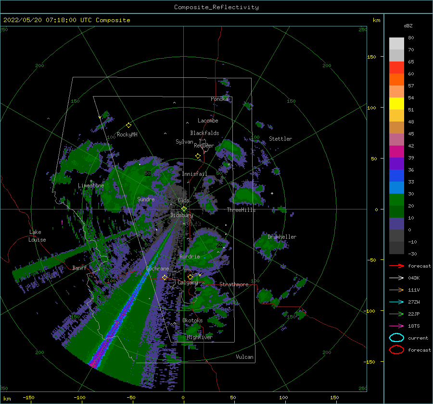Viewport: 433px width, 404px height.
Task: Click the Lacombe city label
Action: pyautogui.click(x=208, y=121)
